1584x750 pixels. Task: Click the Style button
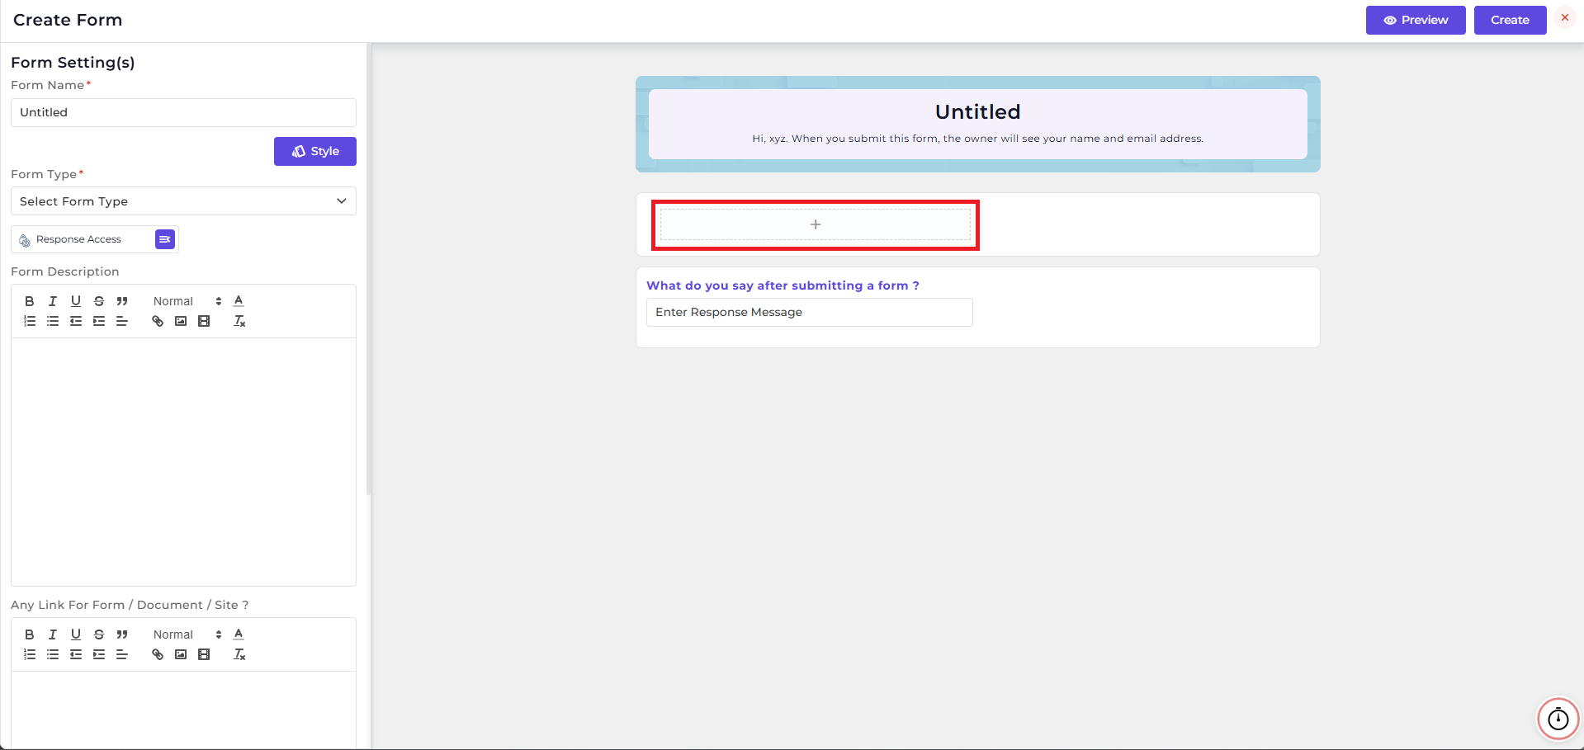315,151
